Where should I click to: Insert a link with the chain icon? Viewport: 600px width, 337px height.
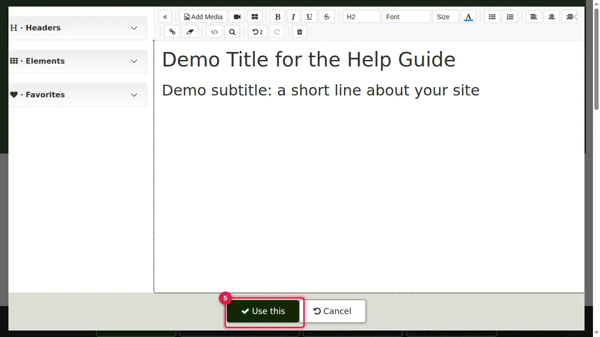tap(172, 32)
